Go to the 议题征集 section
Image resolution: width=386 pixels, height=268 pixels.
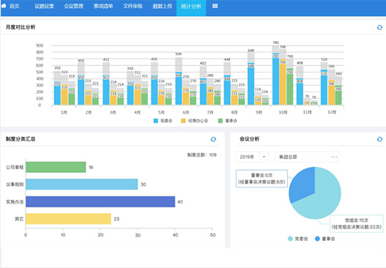(44, 6)
